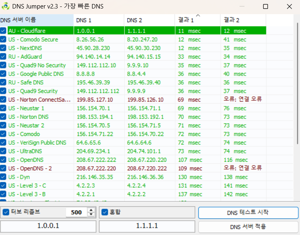Sort by the 결과 2 column header
This screenshot has width=300, height=235.
(243, 20)
